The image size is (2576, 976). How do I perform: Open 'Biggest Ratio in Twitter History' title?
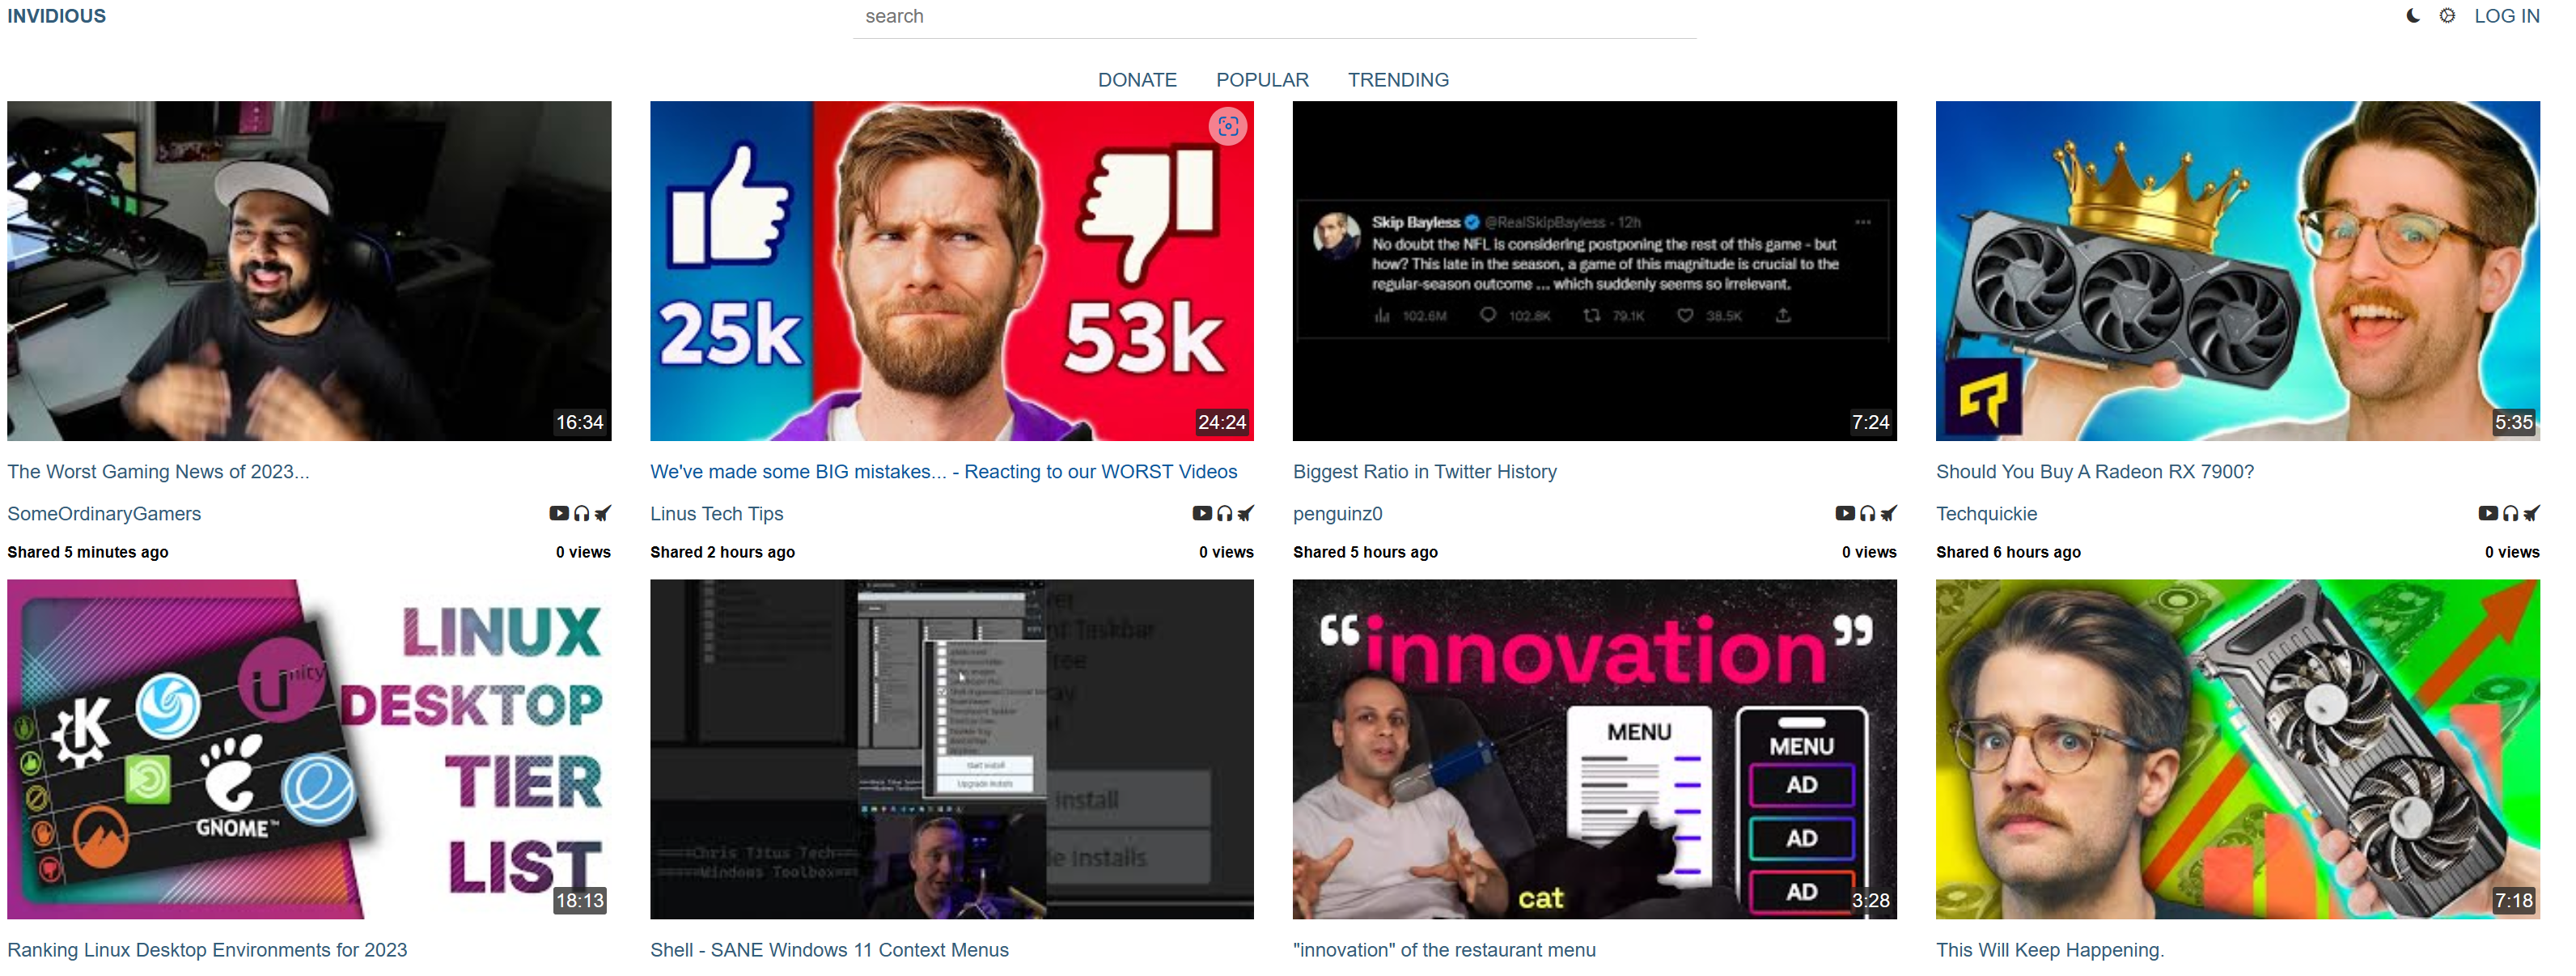coord(1424,472)
